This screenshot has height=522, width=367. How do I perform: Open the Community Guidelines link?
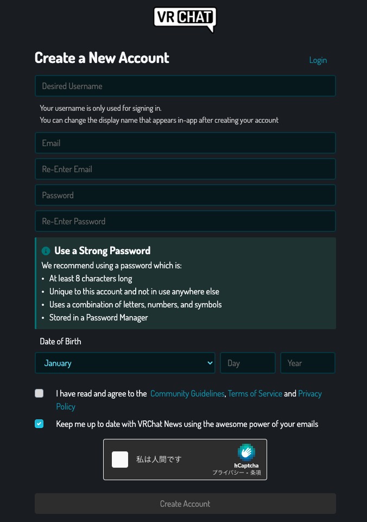point(187,394)
